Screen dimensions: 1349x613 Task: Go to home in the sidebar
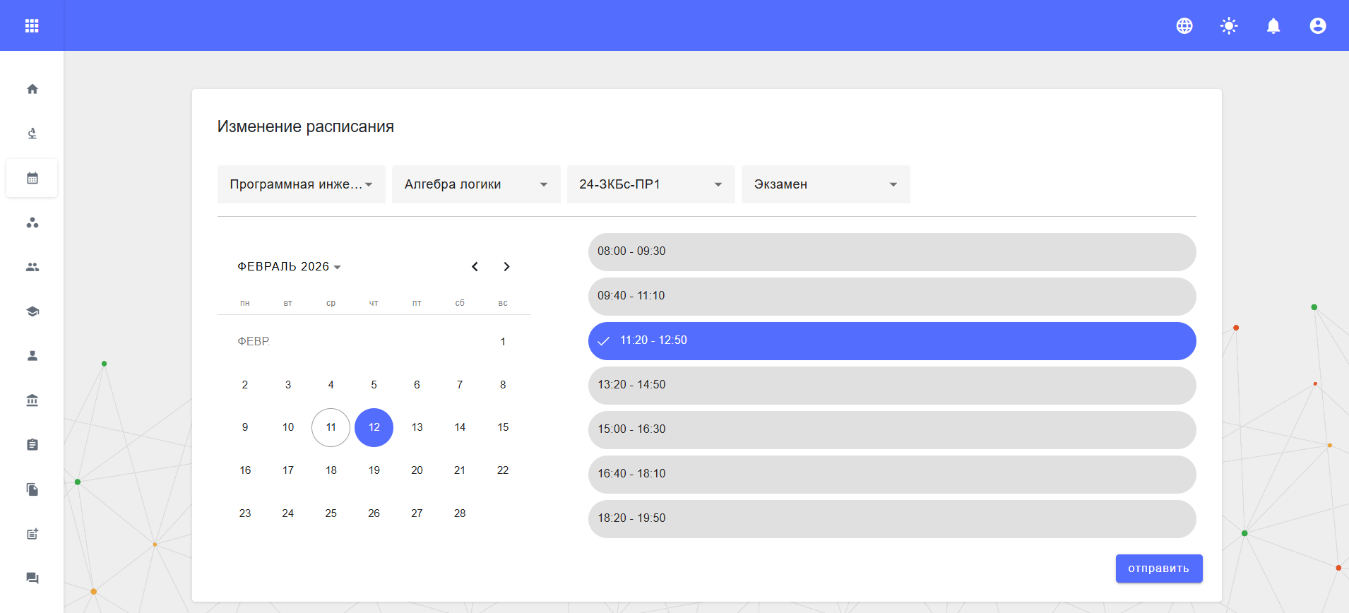[x=32, y=89]
